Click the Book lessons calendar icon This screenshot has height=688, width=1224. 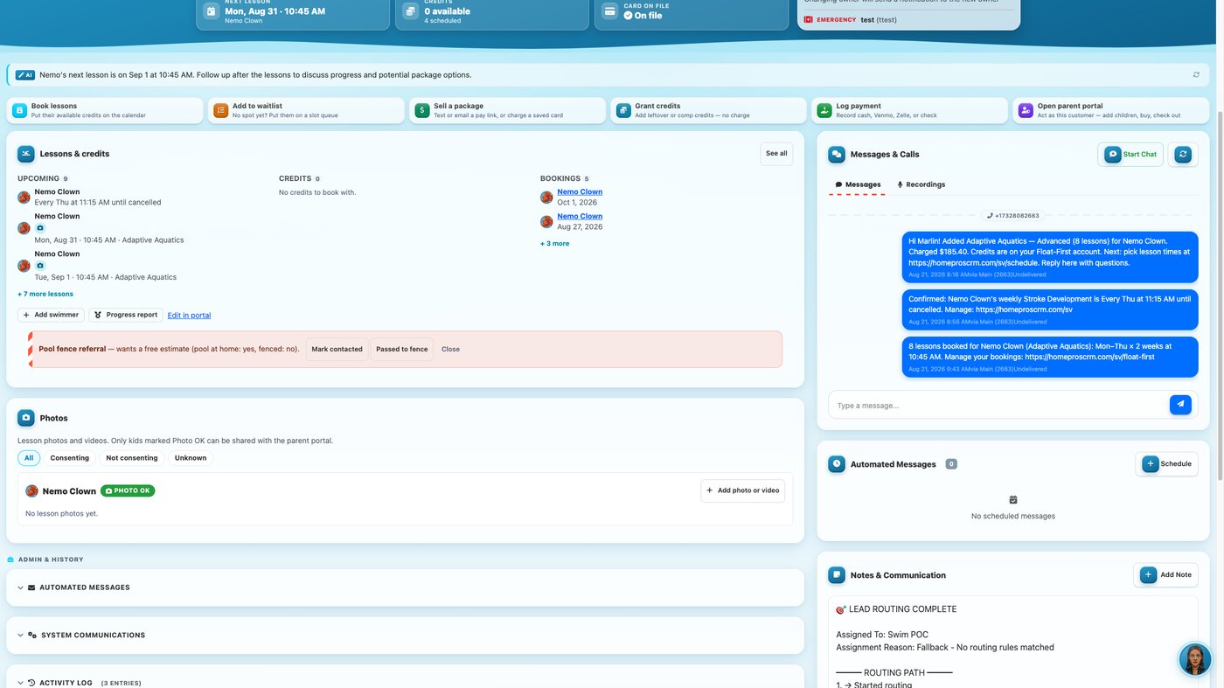19,110
